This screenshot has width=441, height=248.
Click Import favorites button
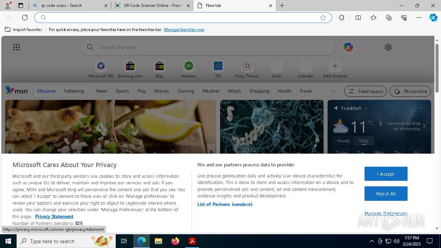pos(23,30)
